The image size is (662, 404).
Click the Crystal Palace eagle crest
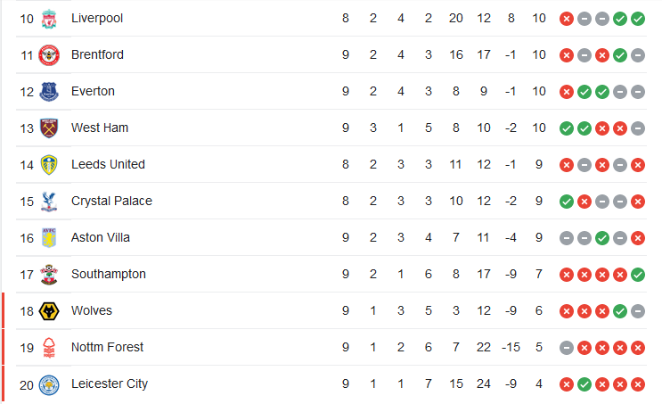(49, 202)
